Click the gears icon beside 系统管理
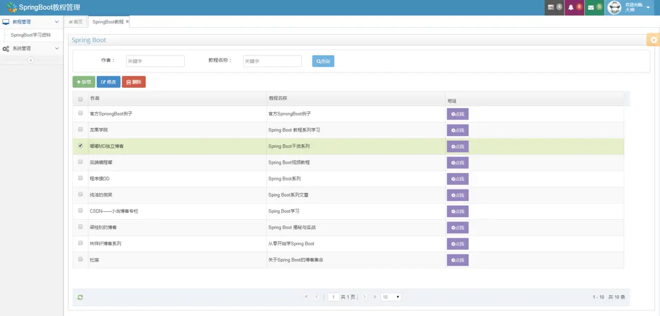Viewport: 660px width, 316px height. (x=6, y=48)
